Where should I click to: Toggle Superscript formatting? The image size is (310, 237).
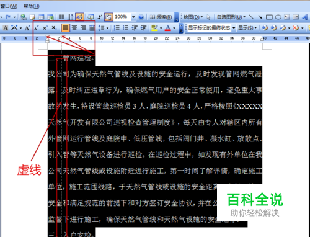point(45,28)
